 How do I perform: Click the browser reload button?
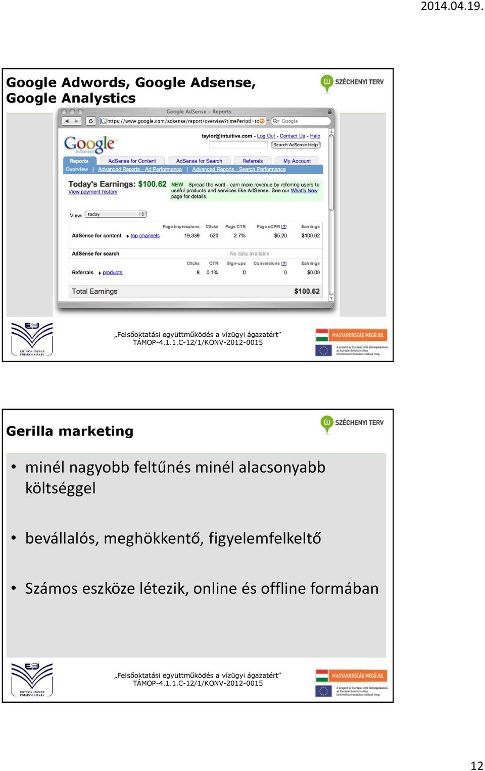tap(90, 121)
